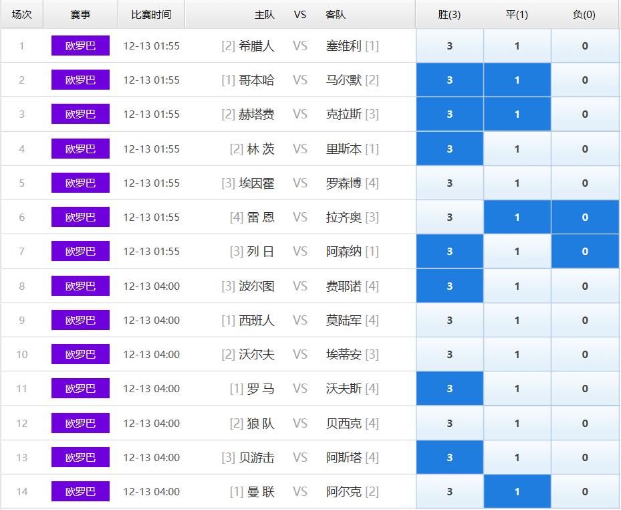The height and width of the screenshot is (510, 621).
Task: Toggle win (3) for 希腊人 vs 塞维利
Action: [x=449, y=46]
